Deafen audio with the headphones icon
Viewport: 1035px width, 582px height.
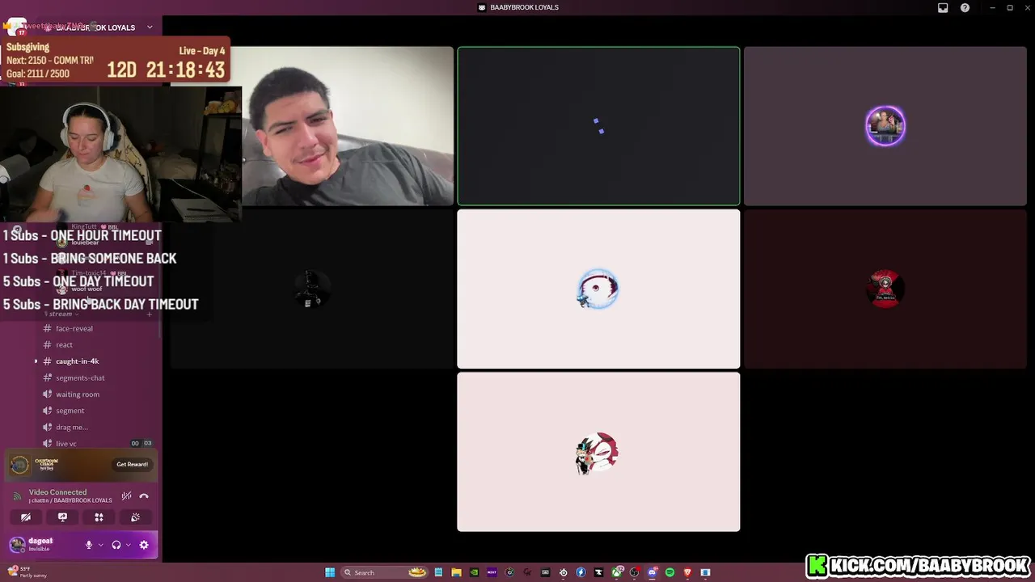coord(116,545)
